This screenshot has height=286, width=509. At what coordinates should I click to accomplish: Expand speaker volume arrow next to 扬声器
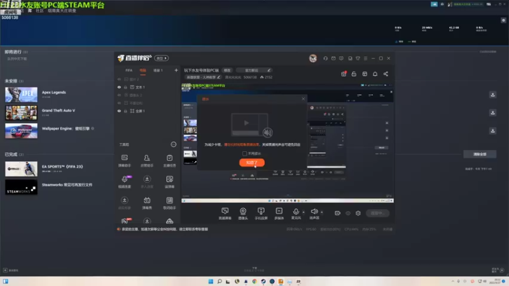click(x=322, y=212)
